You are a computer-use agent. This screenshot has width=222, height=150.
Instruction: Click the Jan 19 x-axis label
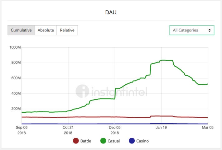point(162,127)
